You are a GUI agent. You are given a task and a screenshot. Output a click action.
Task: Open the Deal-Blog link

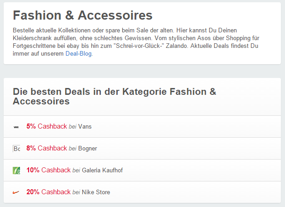pyautogui.click(x=79, y=54)
